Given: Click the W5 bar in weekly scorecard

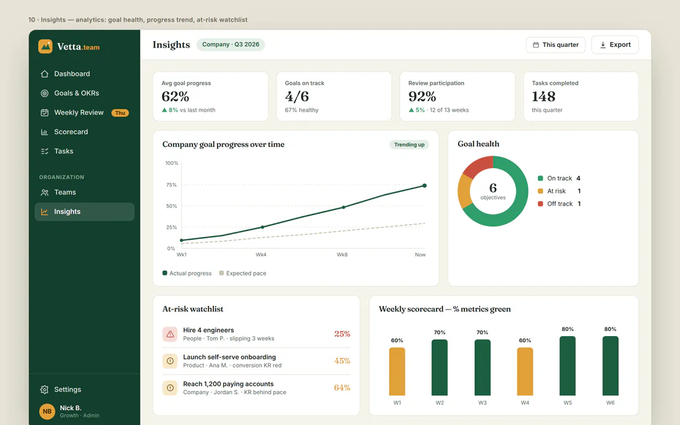Looking at the screenshot, I should (x=567, y=366).
